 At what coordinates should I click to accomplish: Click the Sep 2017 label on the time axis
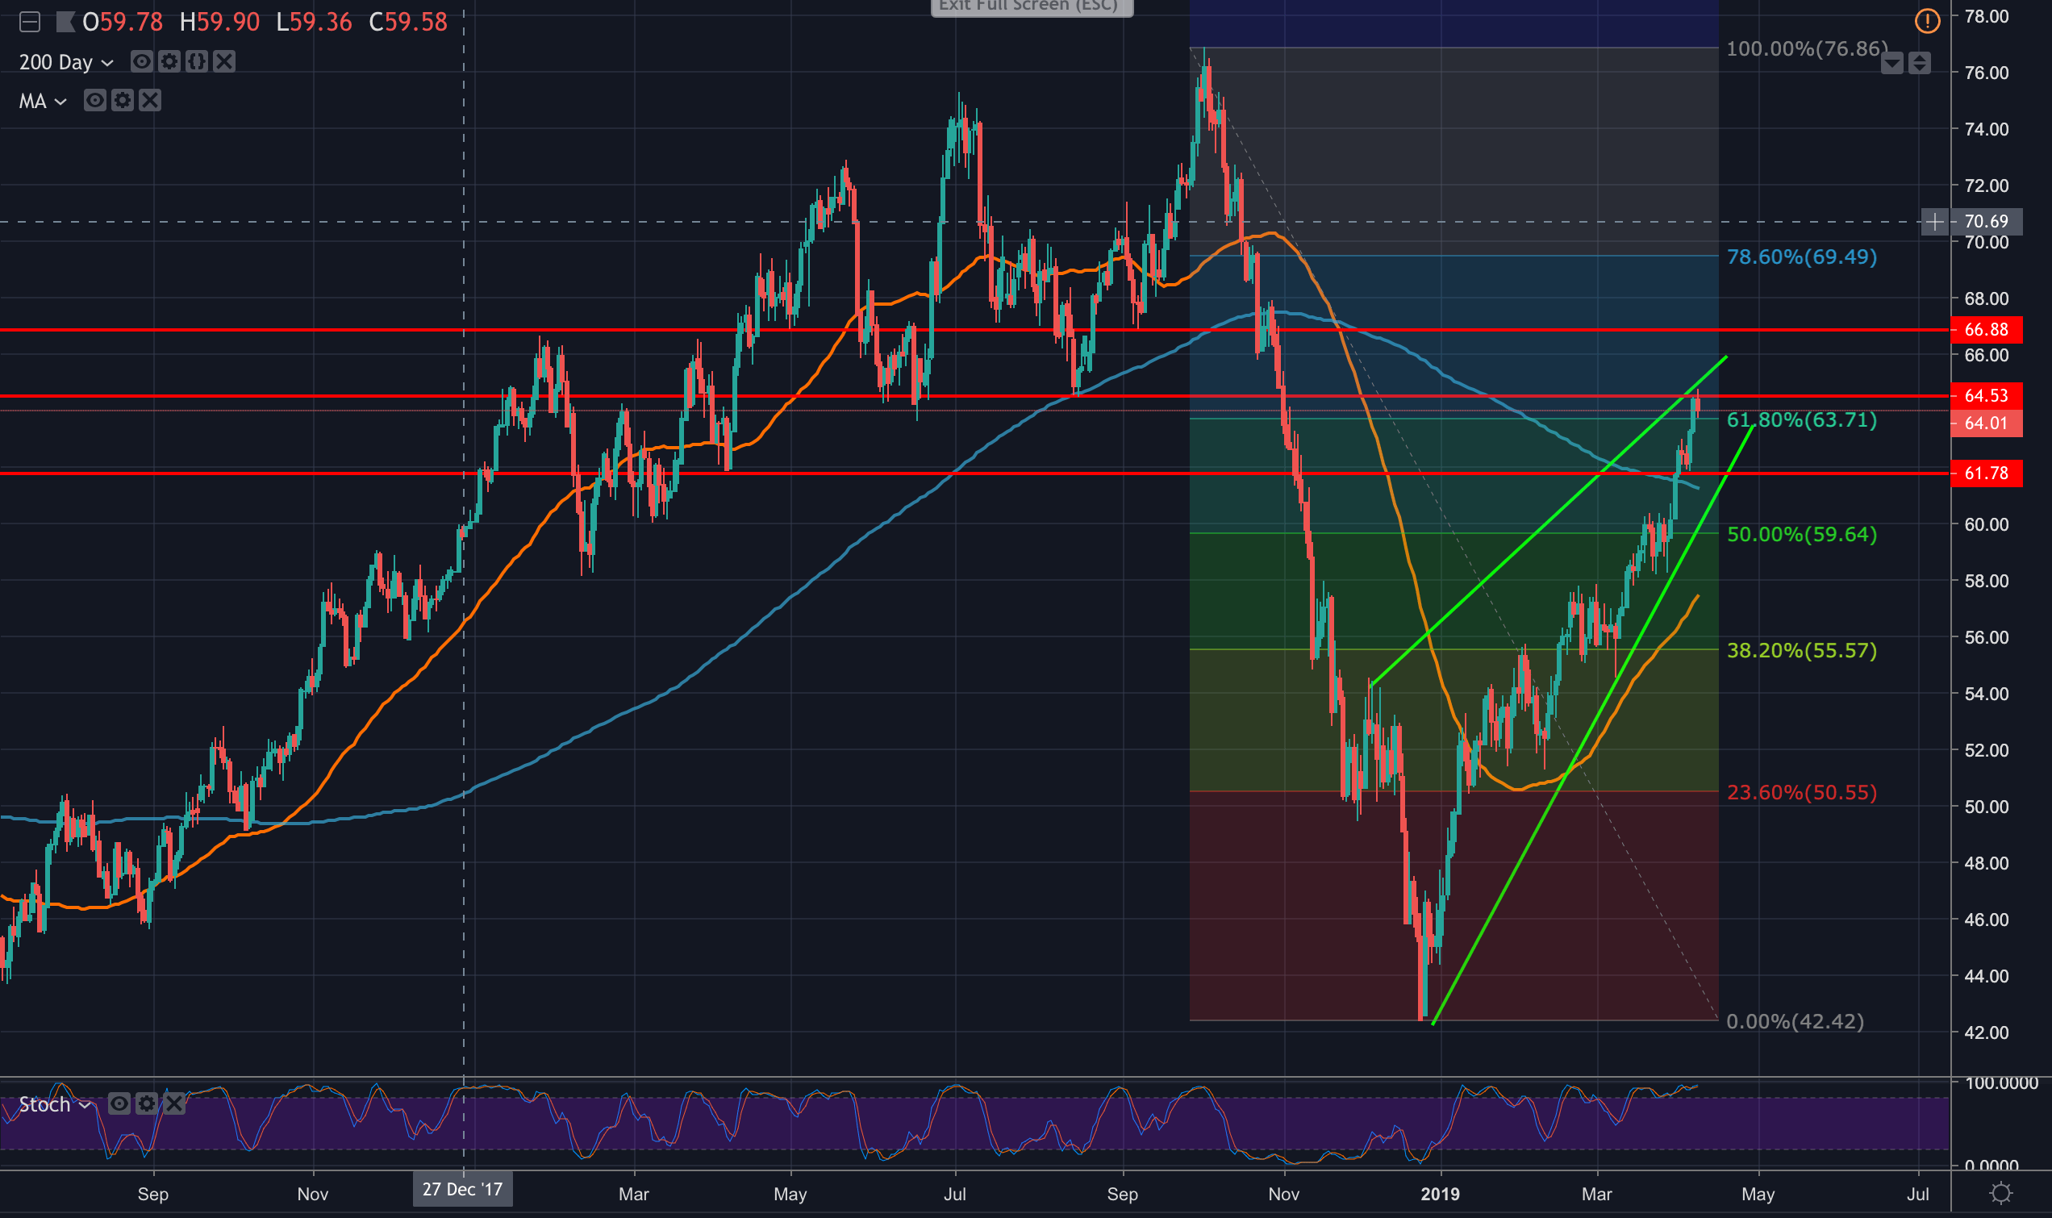tap(153, 1194)
